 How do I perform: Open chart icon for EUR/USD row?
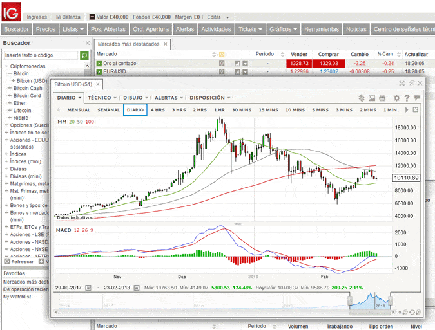coord(237,72)
